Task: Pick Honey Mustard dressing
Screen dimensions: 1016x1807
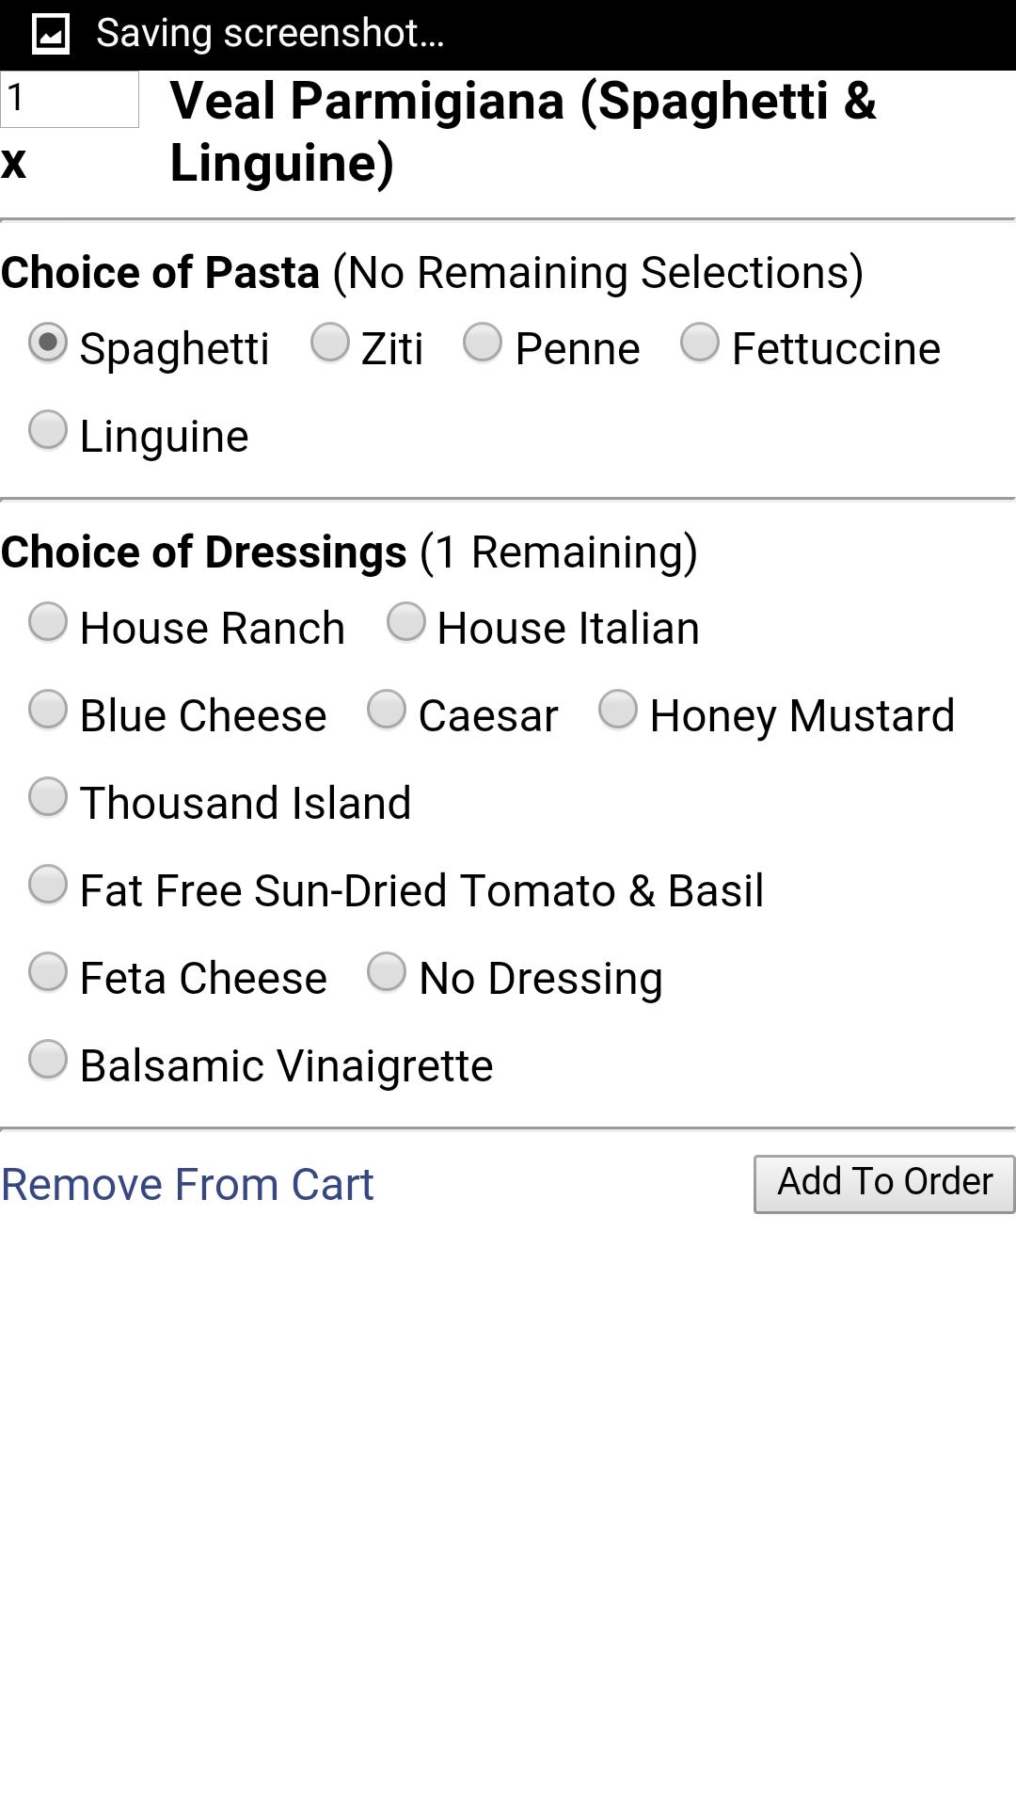Action: click(x=618, y=710)
